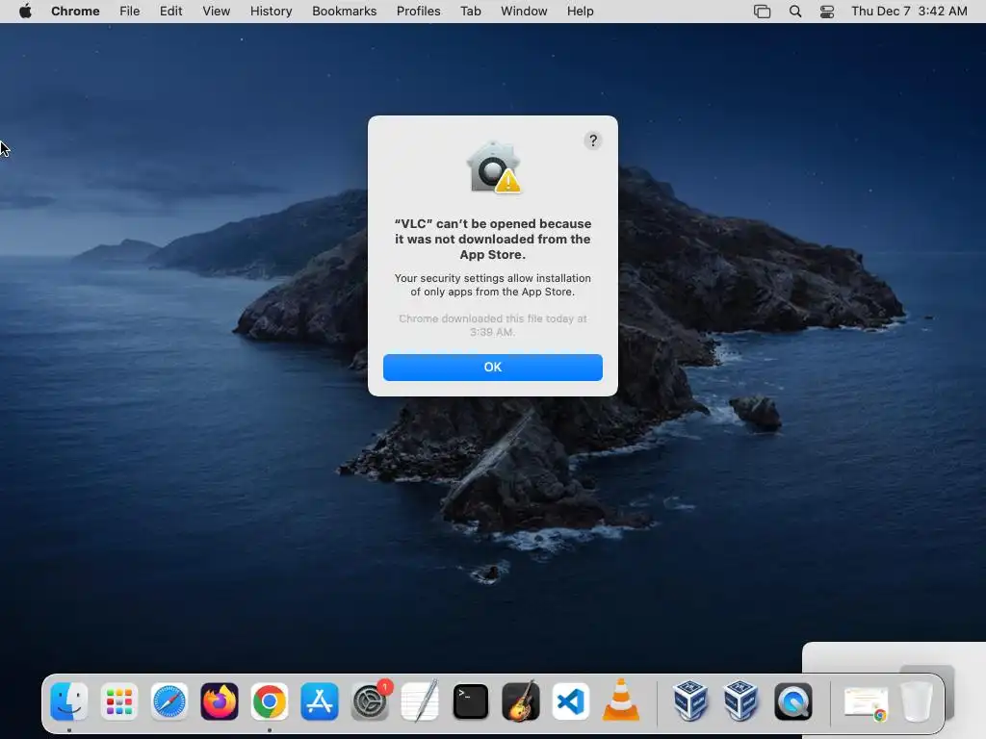Open the Trash from the Dock
986x739 pixels.
917,701
